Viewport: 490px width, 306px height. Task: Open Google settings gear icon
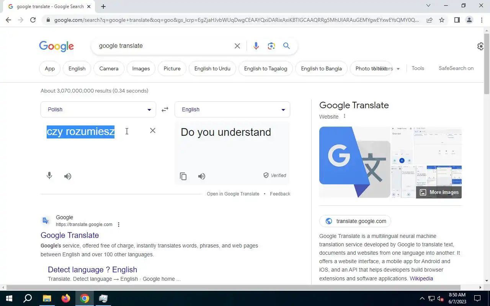point(480,46)
